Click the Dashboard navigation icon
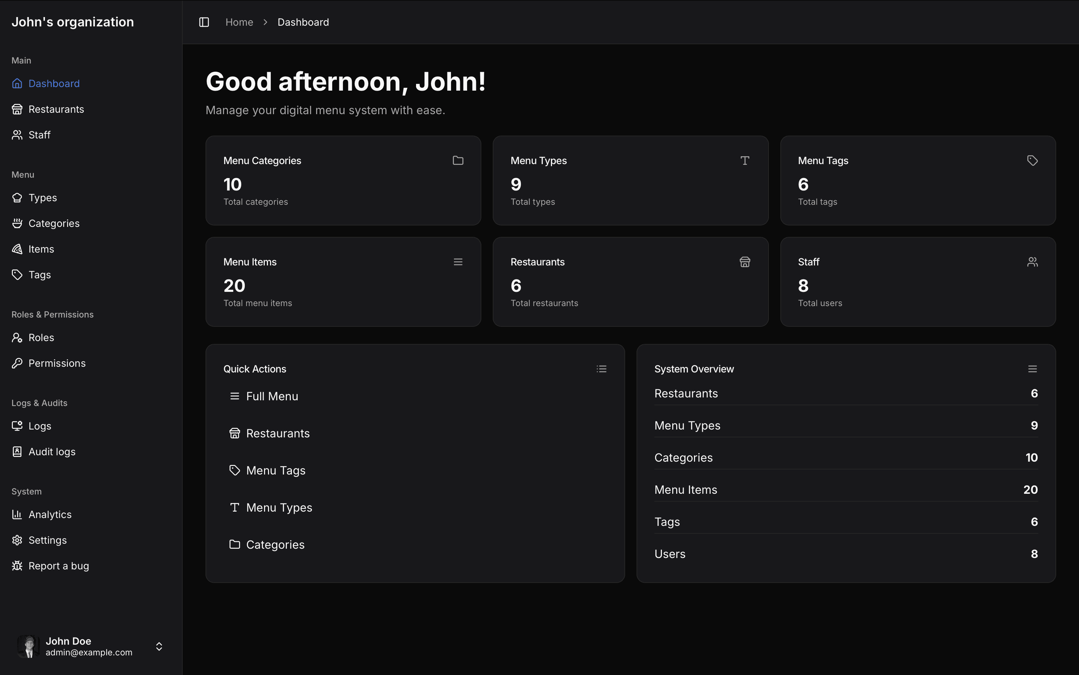The image size is (1079, 675). [x=17, y=83]
